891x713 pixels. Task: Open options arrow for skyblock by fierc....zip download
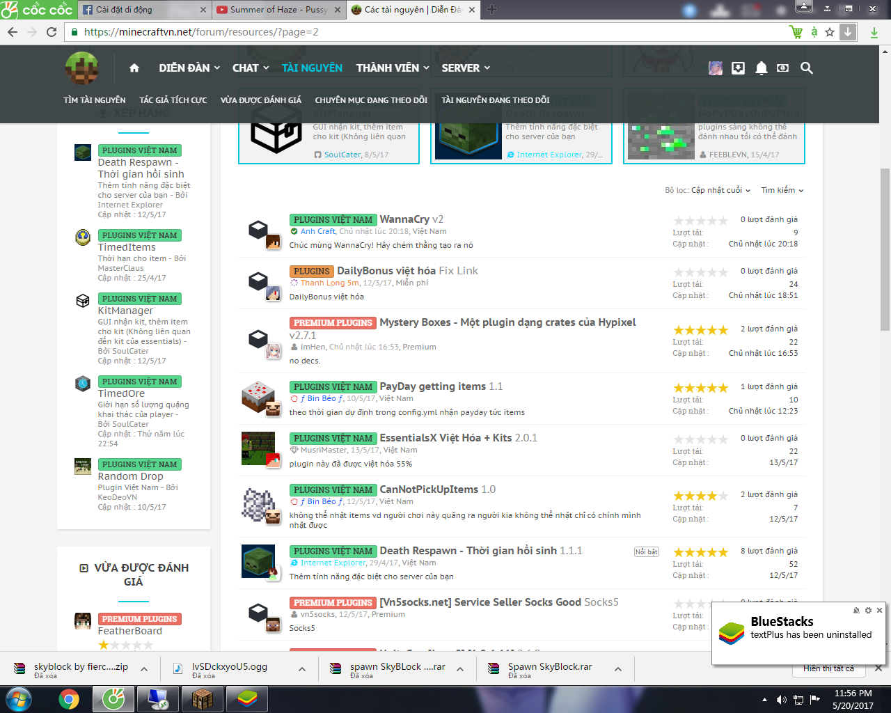click(x=144, y=669)
